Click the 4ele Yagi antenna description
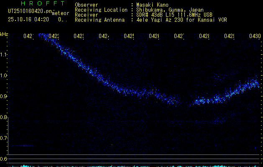The image size is (263, 167). [x=181, y=20]
